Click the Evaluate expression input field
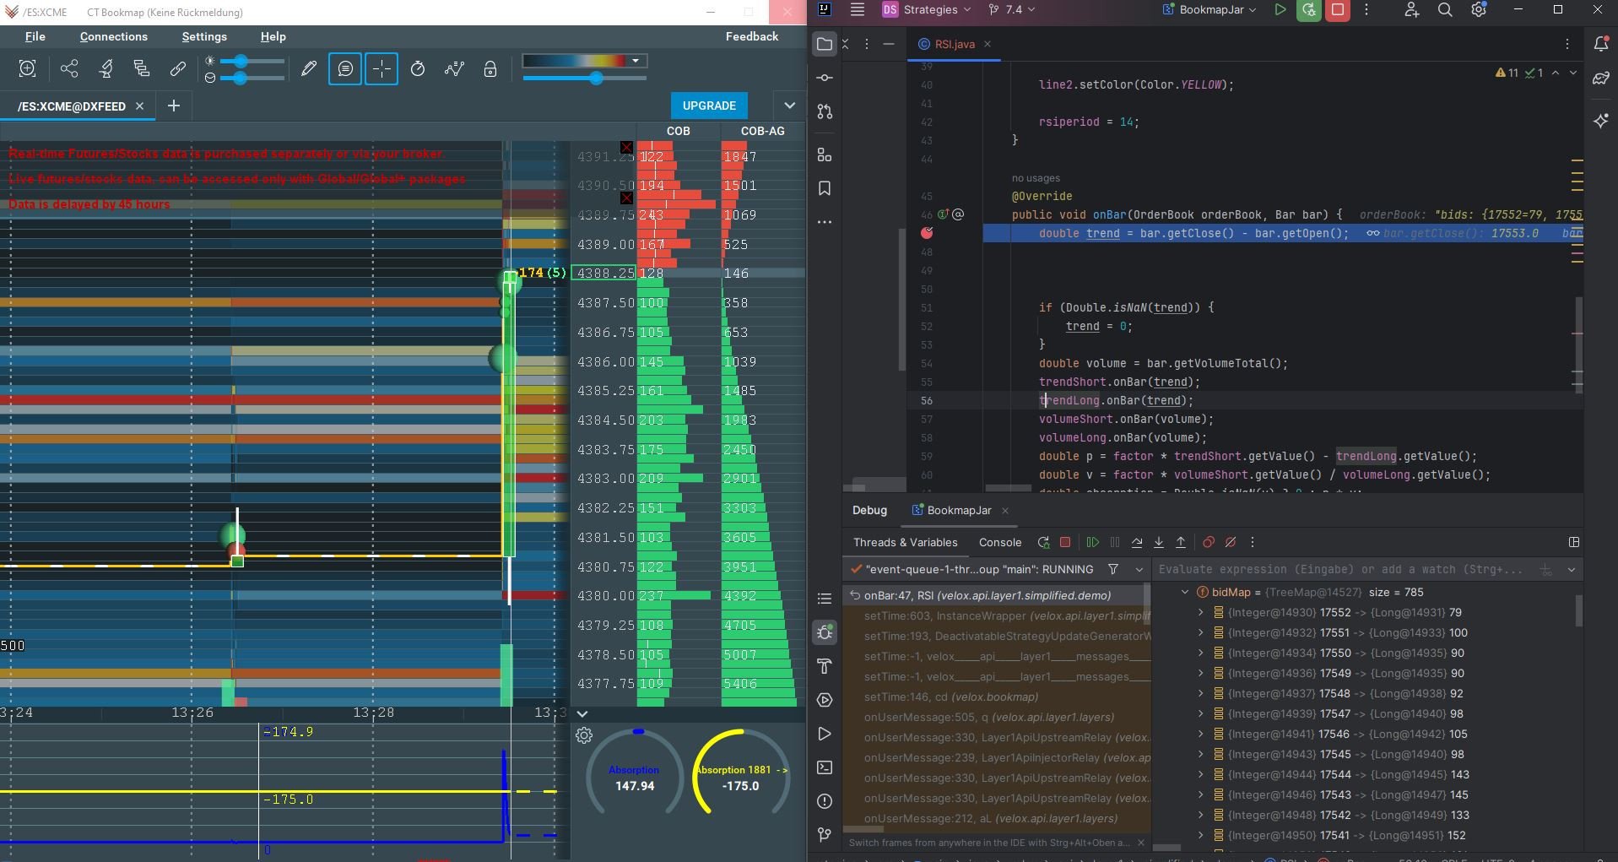The height and width of the screenshot is (862, 1618). (x=1344, y=569)
